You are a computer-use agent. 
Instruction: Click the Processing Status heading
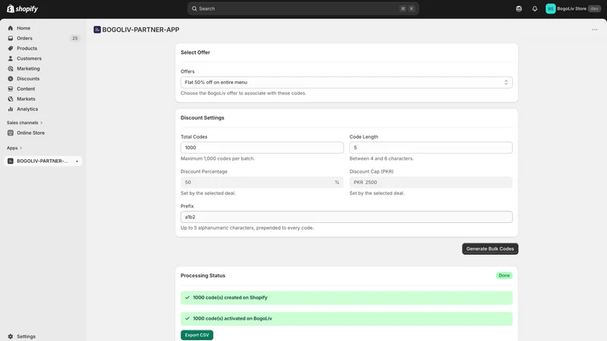tap(203, 276)
